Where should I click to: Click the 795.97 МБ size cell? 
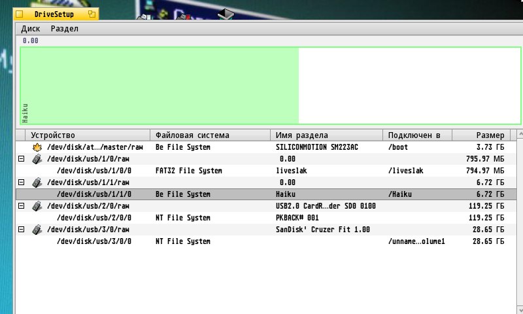[485, 159]
